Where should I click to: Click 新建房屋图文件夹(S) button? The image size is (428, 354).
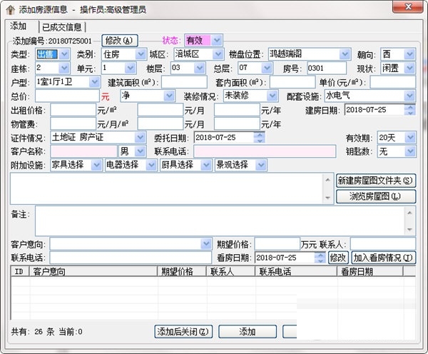coord(376,181)
